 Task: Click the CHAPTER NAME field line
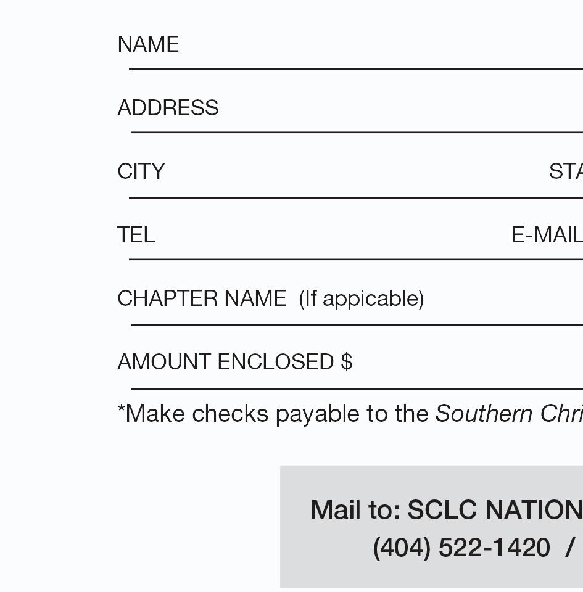point(357,325)
